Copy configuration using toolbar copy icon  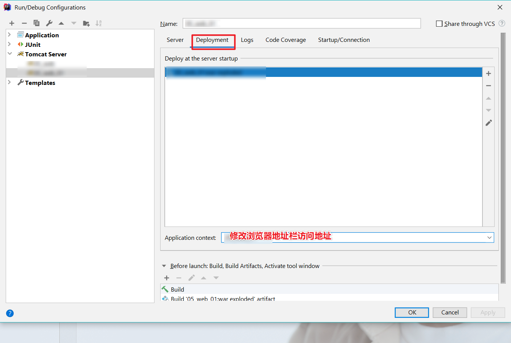point(37,23)
